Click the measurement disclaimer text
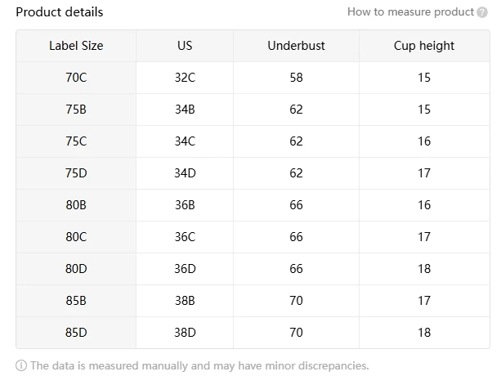 coord(199,365)
